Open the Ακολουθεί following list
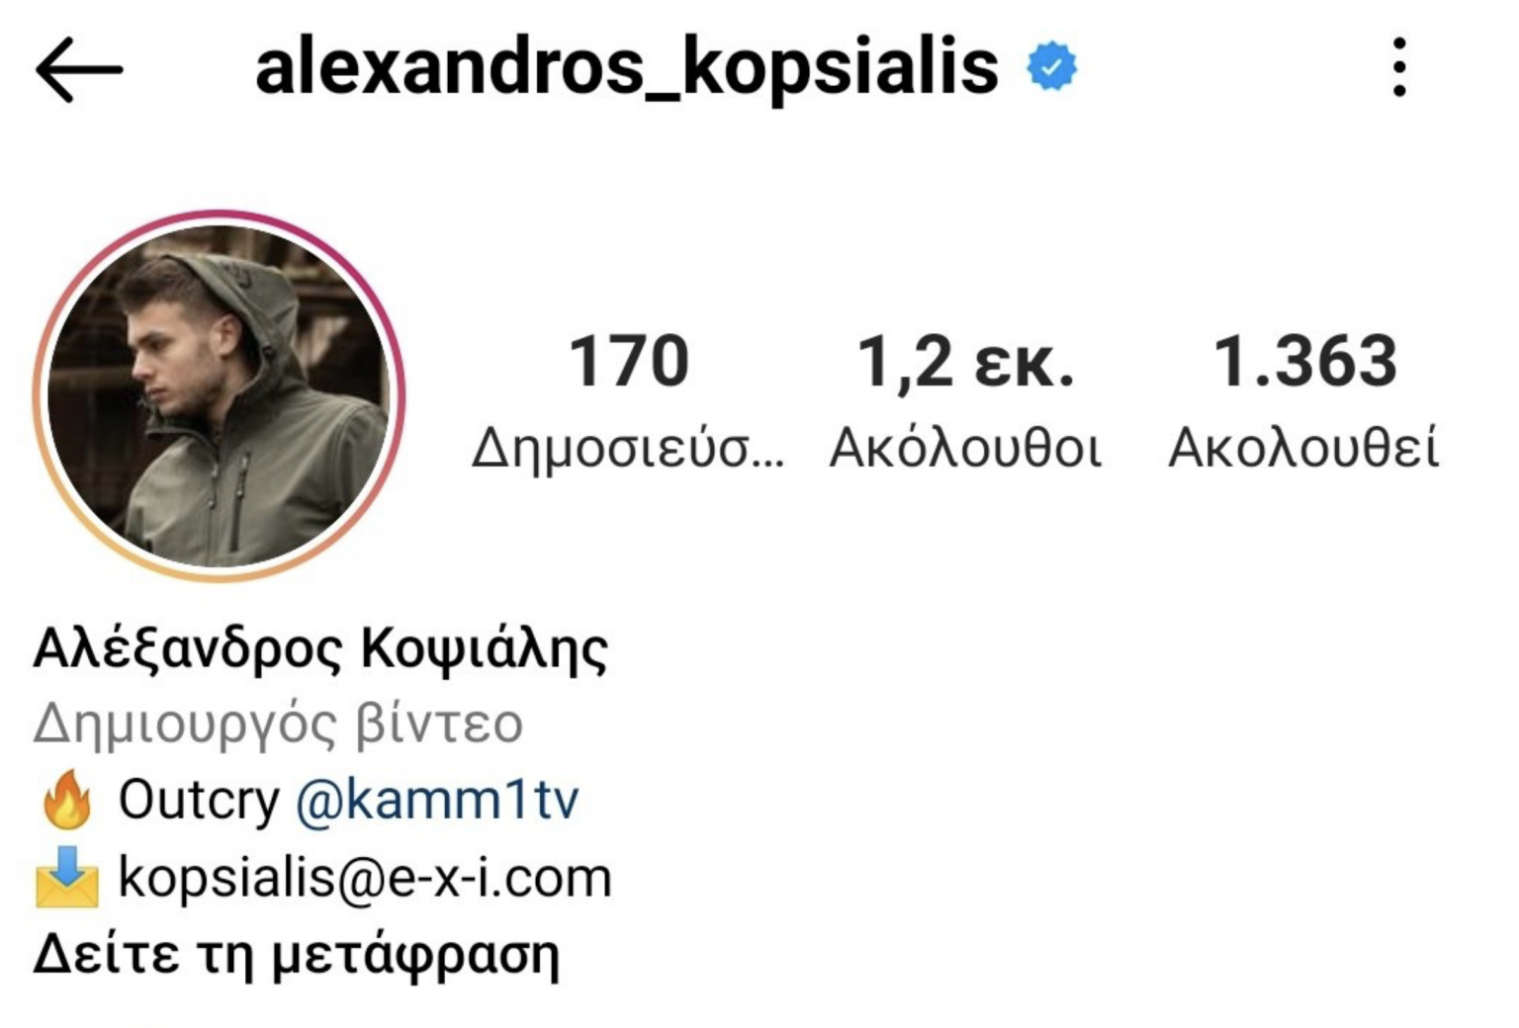The image size is (1519, 1028). pos(1303,448)
